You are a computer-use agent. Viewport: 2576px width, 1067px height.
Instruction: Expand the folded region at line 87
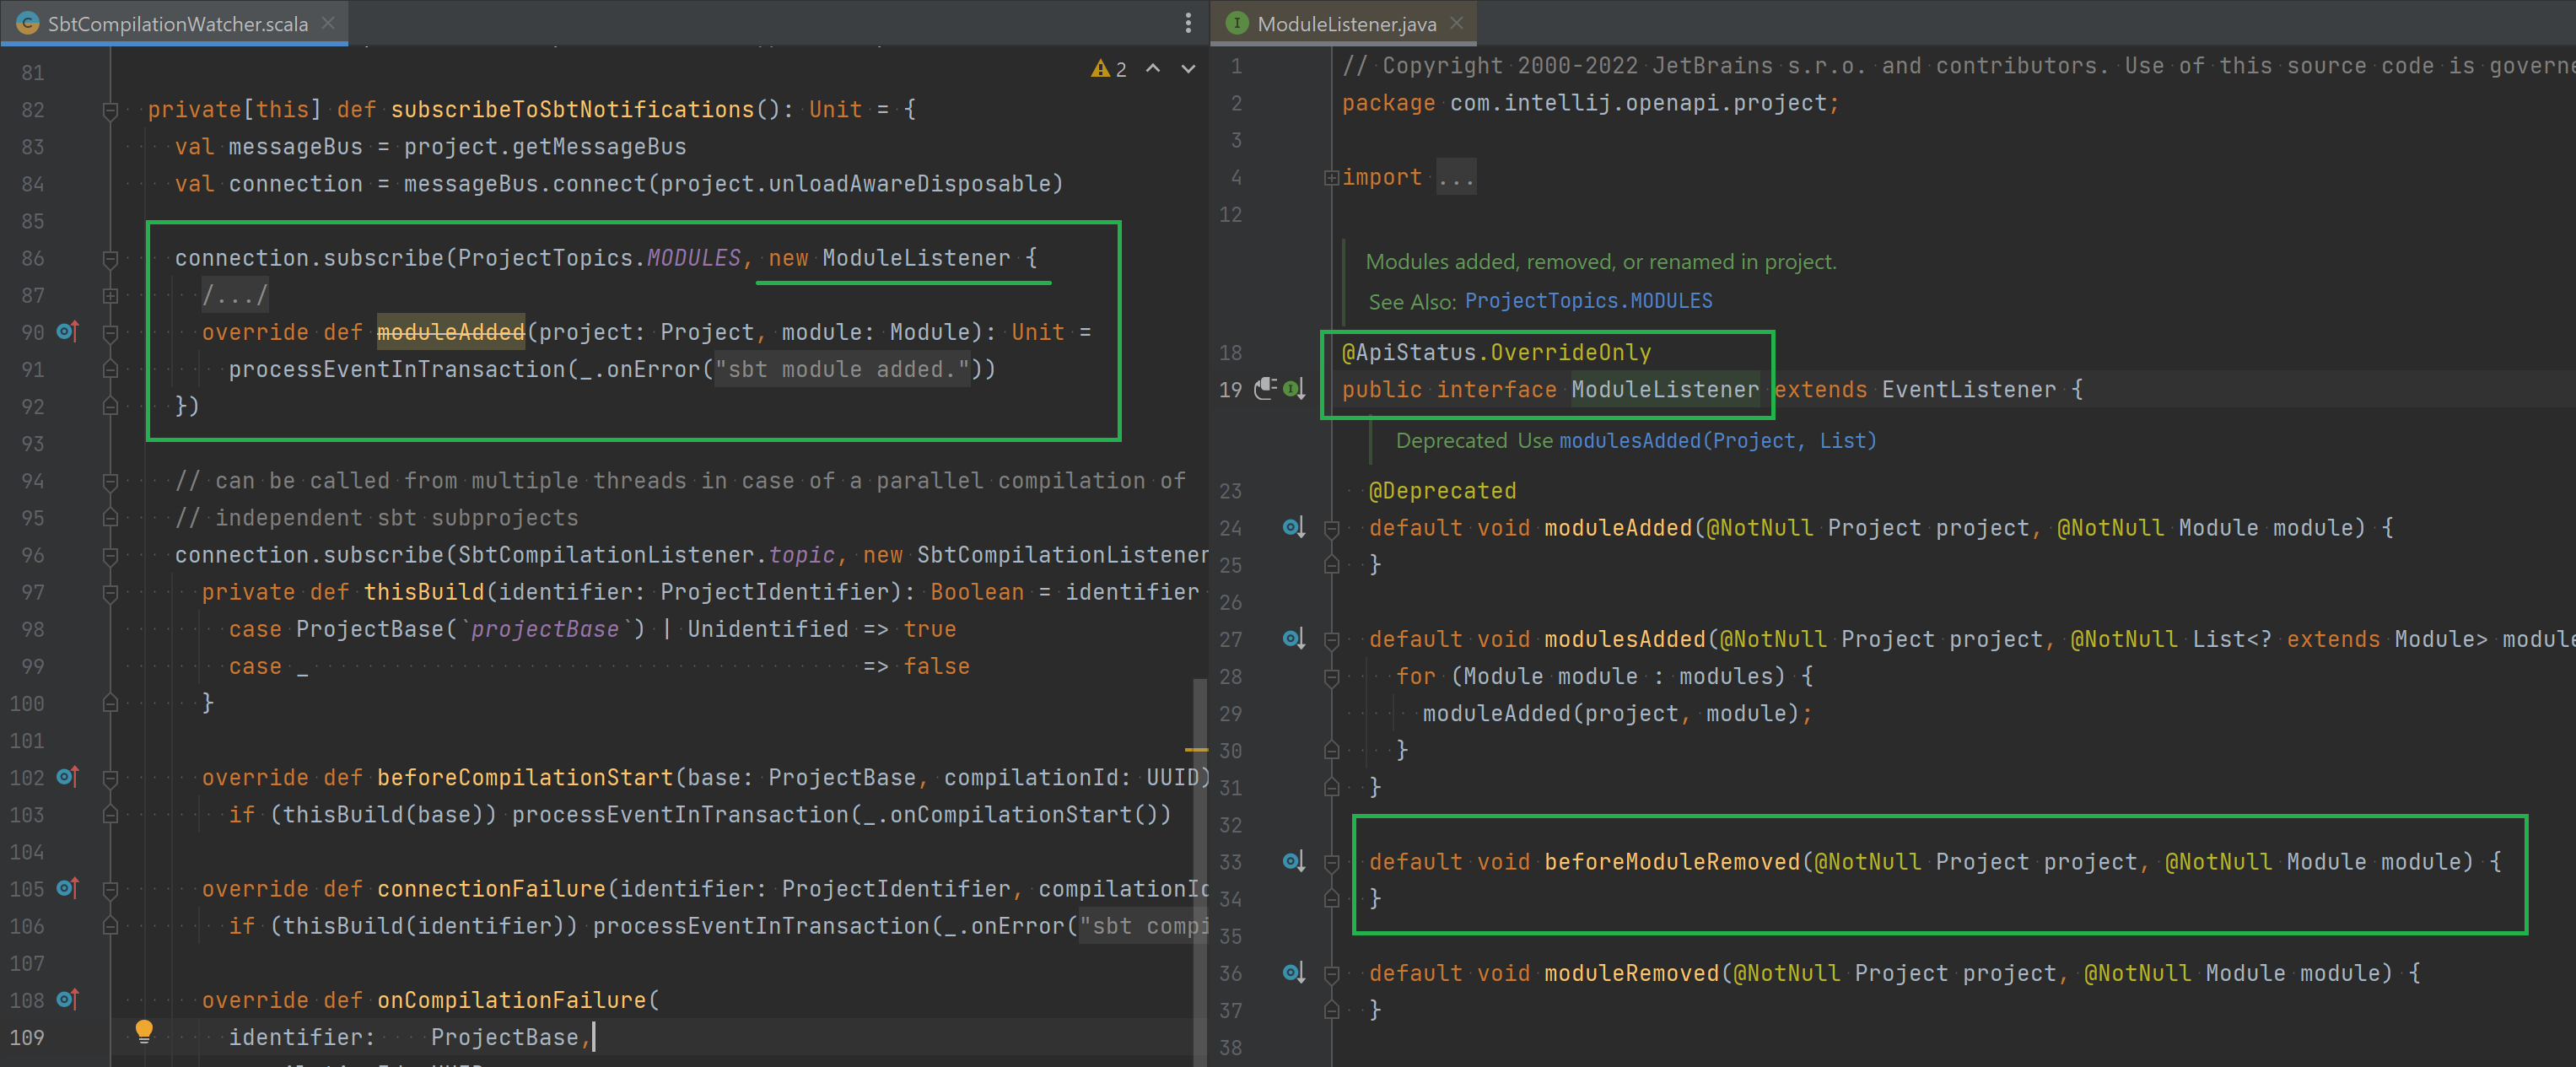click(x=111, y=296)
